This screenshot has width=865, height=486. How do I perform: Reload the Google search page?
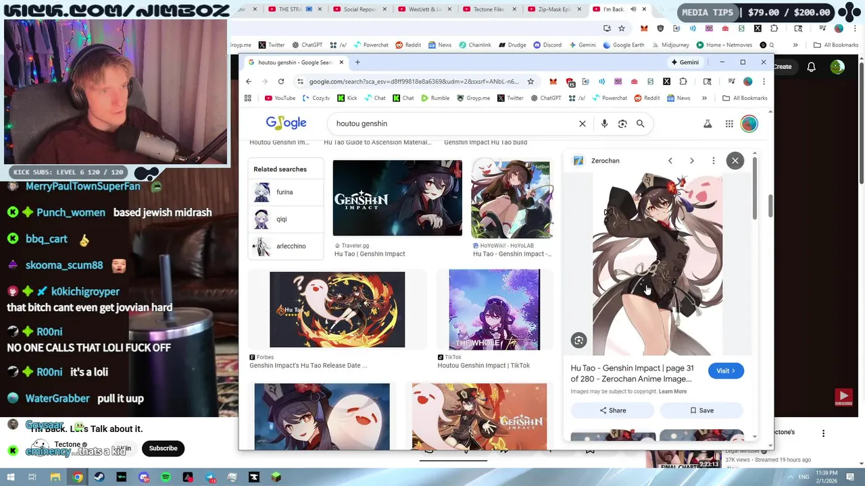(x=281, y=82)
